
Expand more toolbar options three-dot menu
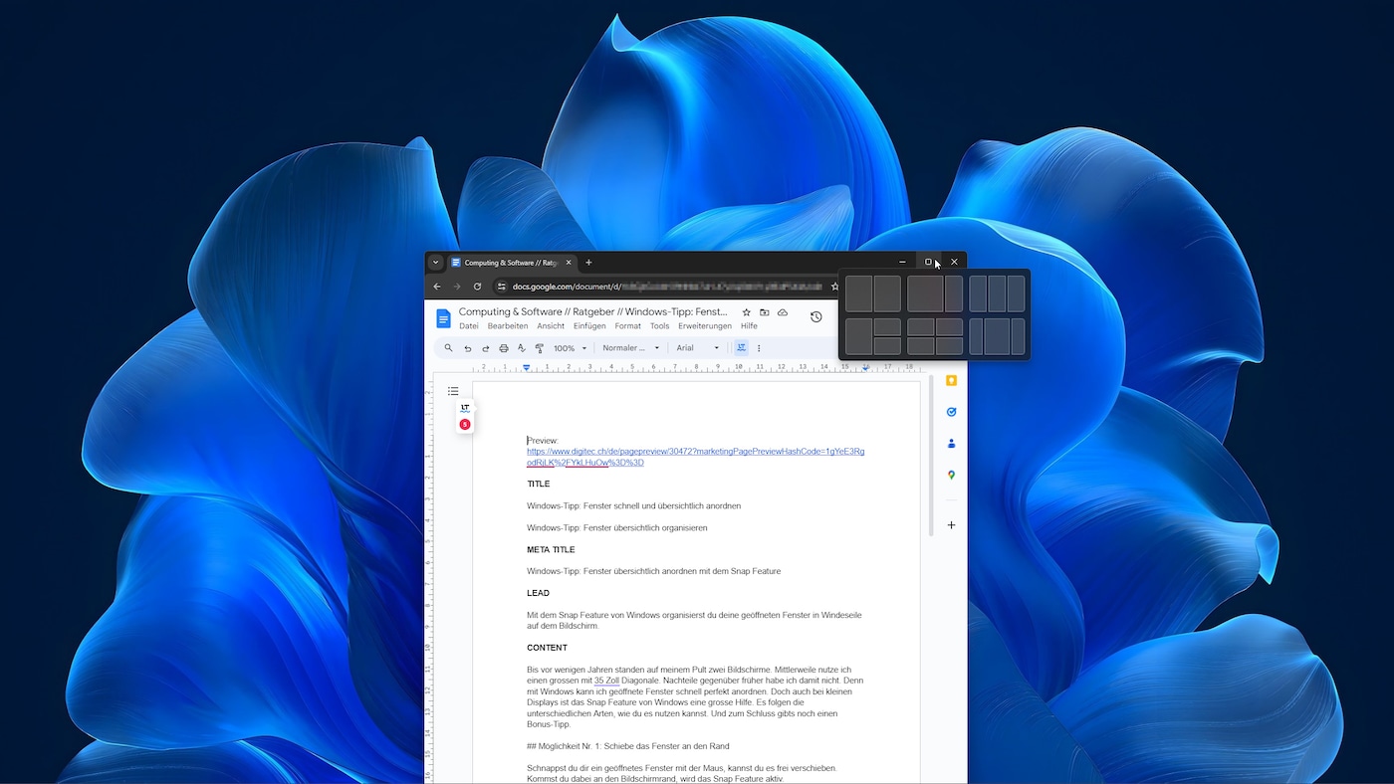(x=759, y=348)
